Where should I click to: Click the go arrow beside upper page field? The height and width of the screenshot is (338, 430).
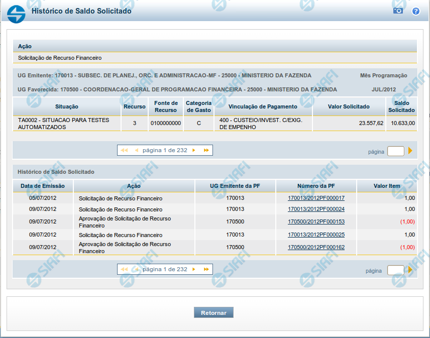point(410,151)
